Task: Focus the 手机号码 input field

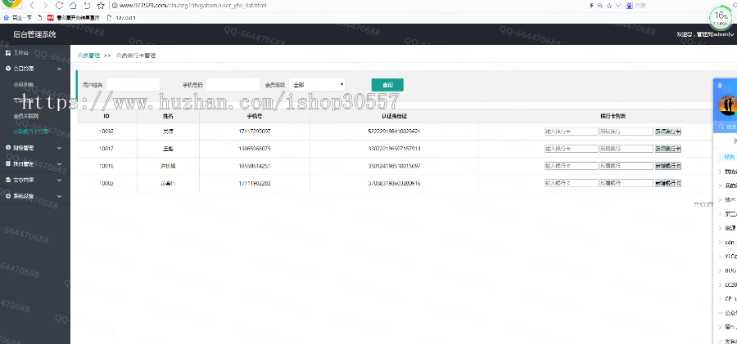Action: [233, 85]
